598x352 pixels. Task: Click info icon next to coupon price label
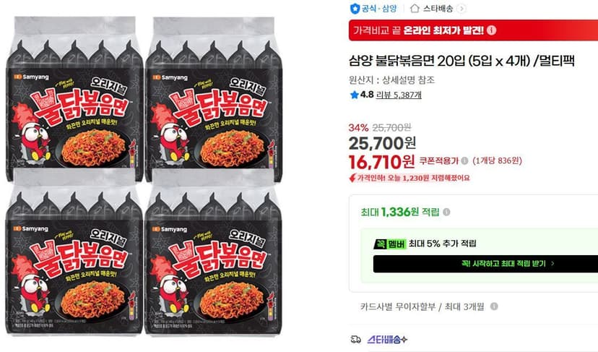[464, 160]
